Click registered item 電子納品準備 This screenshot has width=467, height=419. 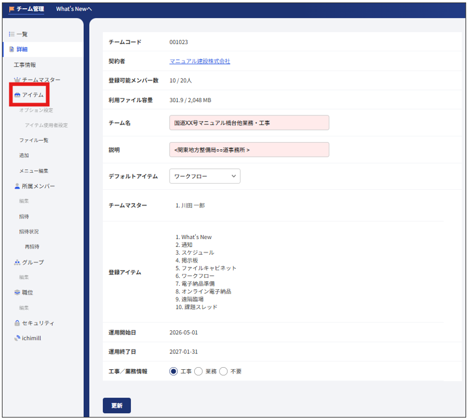[x=198, y=284]
